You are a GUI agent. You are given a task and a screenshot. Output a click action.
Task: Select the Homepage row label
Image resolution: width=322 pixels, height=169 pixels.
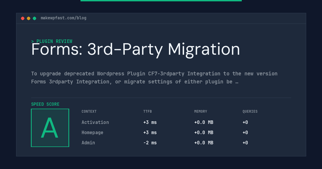coord(92,133)
